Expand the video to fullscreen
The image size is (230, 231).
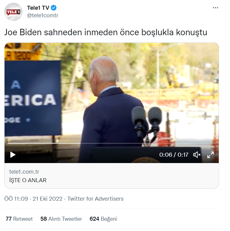coord(210,155)
